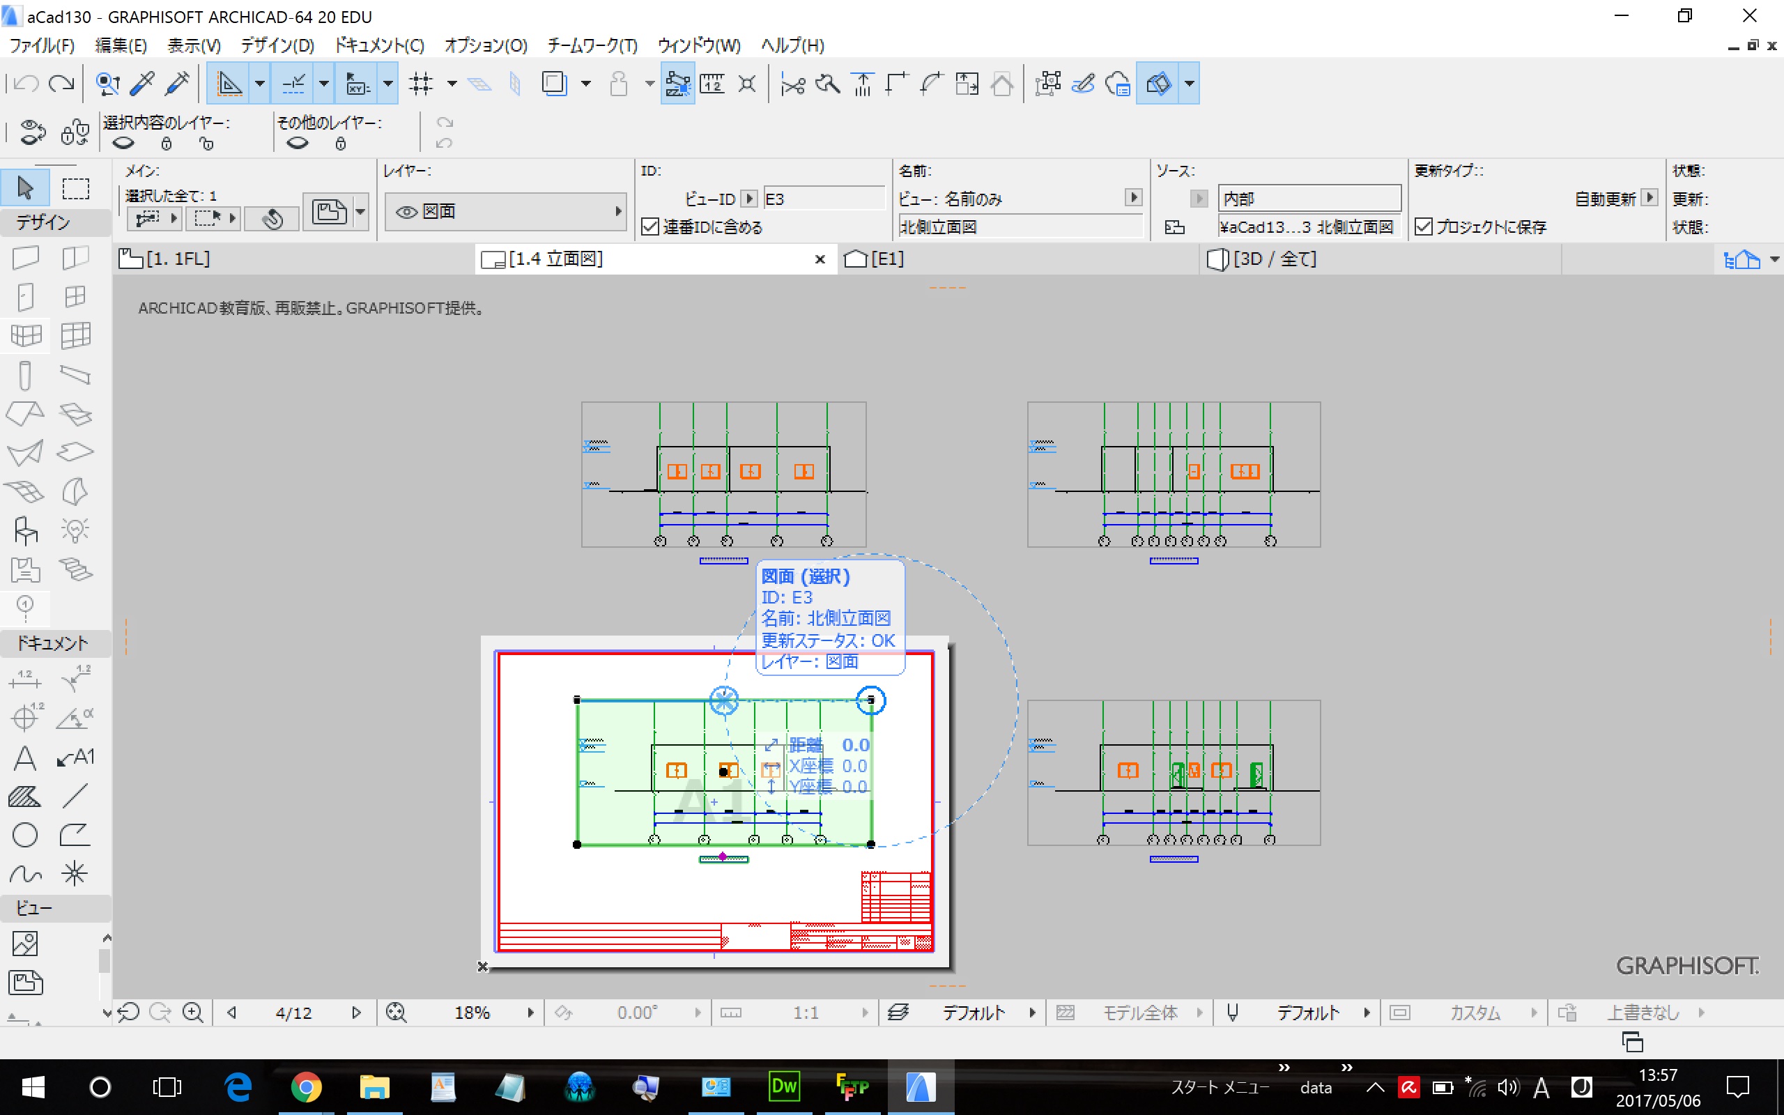Toggle プロジェクトに保存 checkbox
The image size is (1784, 1115).
[1424, 227]
